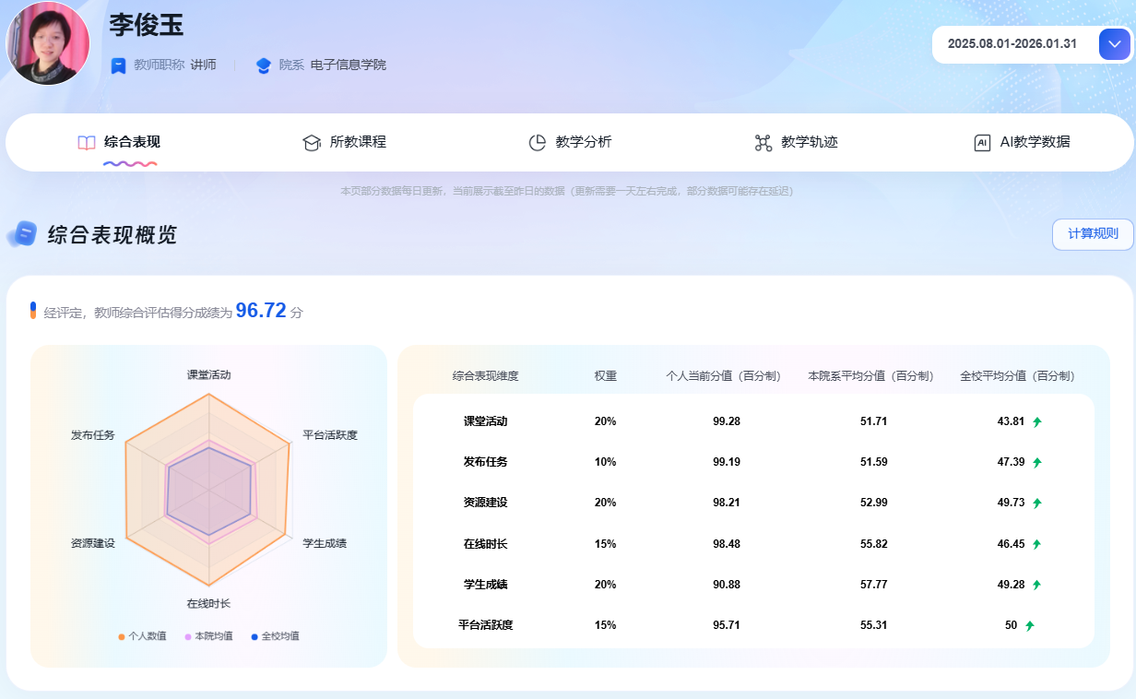Screen dimensions: 1136x699
Task: Click the open book icon beside 综合表现
Action: pyautogui.click(x=87, y=143)
